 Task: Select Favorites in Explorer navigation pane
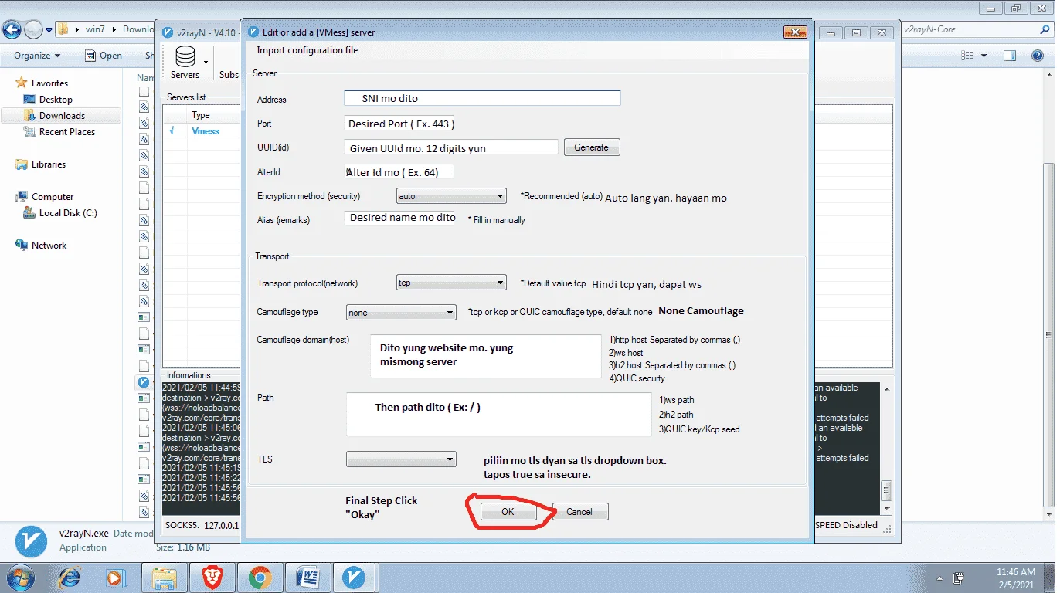[49, 83]
